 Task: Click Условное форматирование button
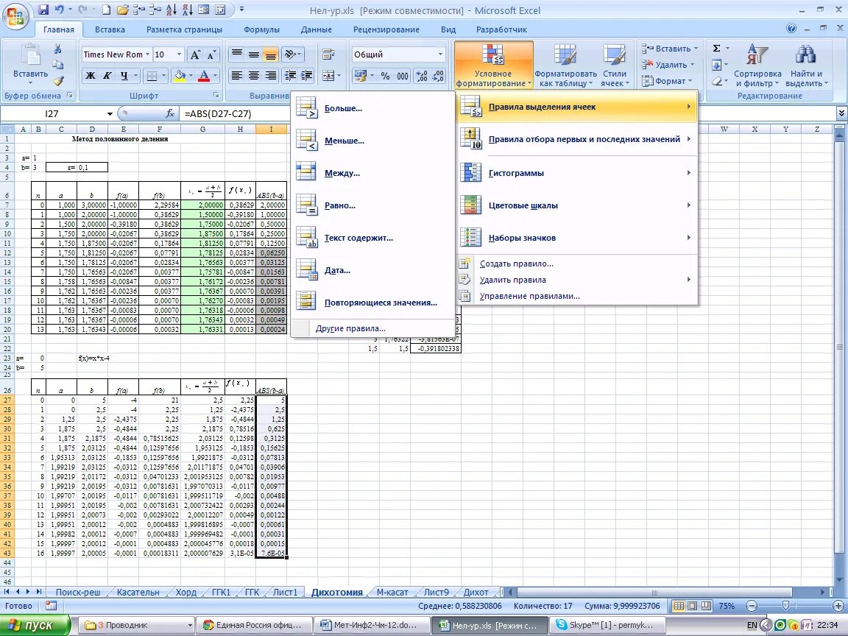pos(493,65)
